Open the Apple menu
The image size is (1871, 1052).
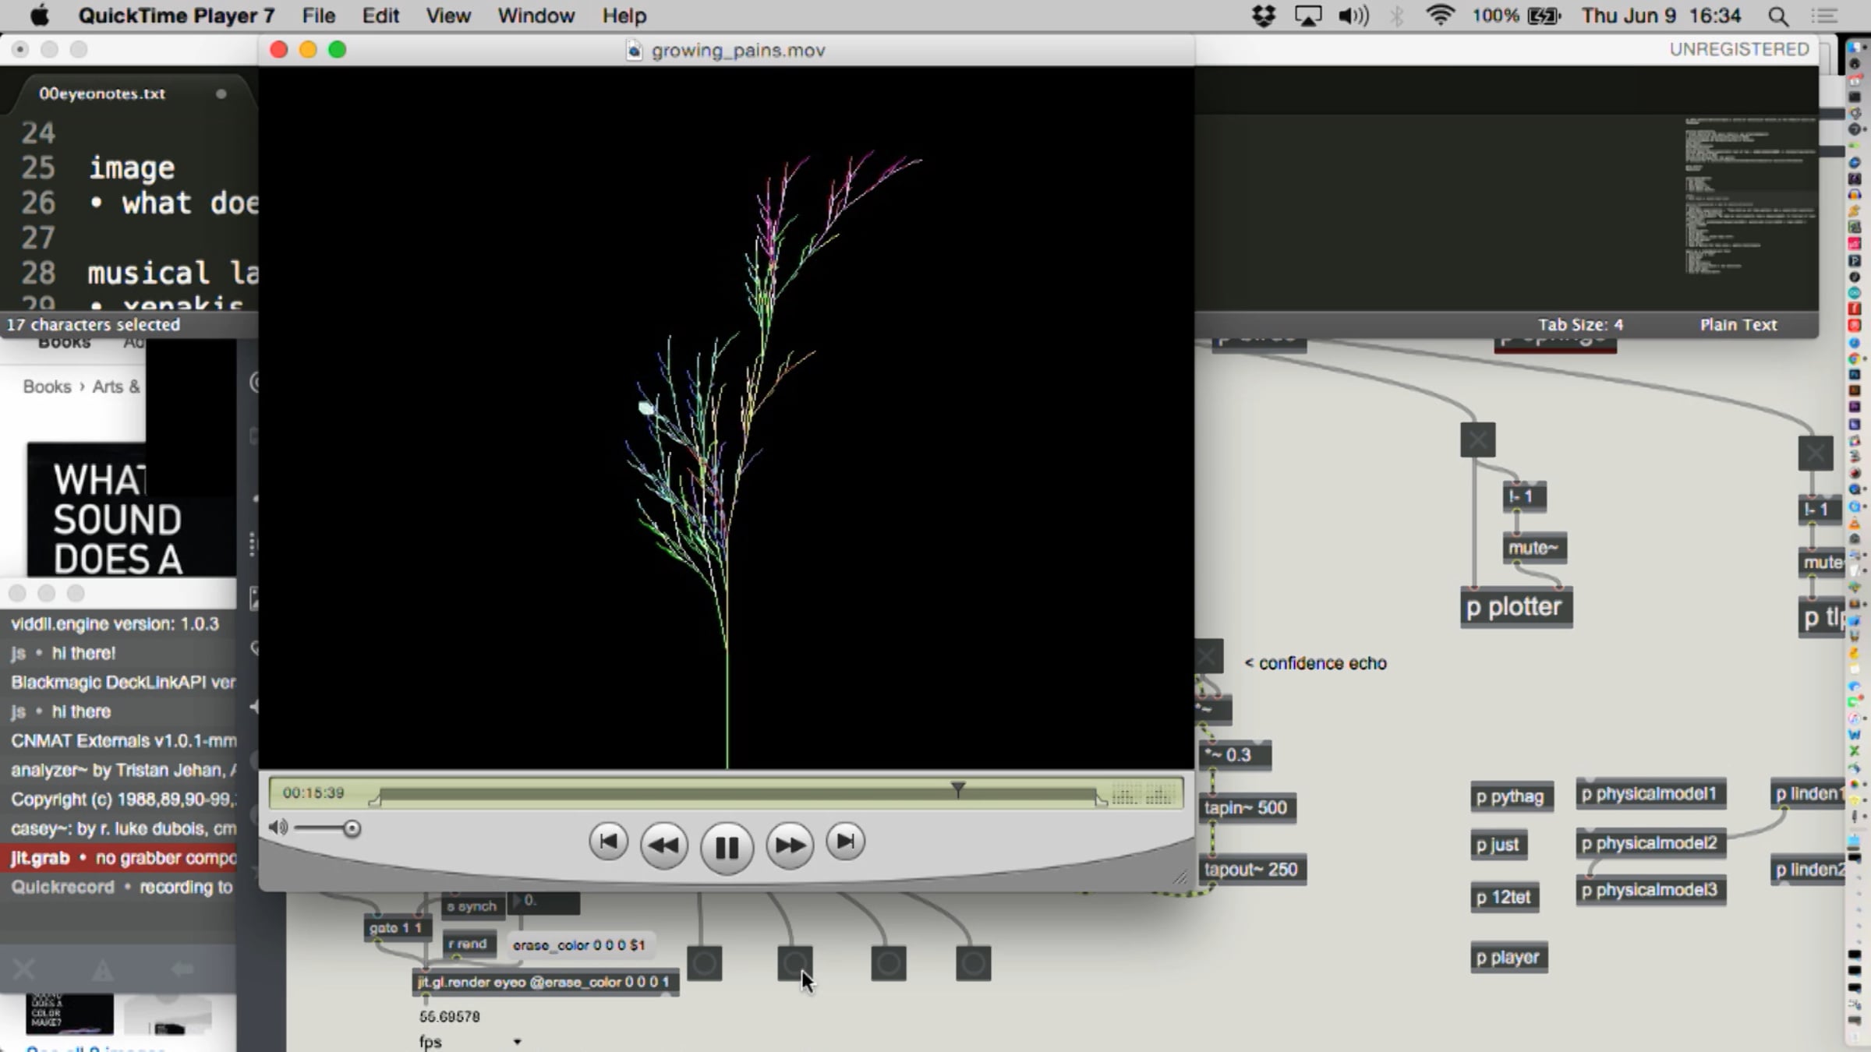coord(39,16)
